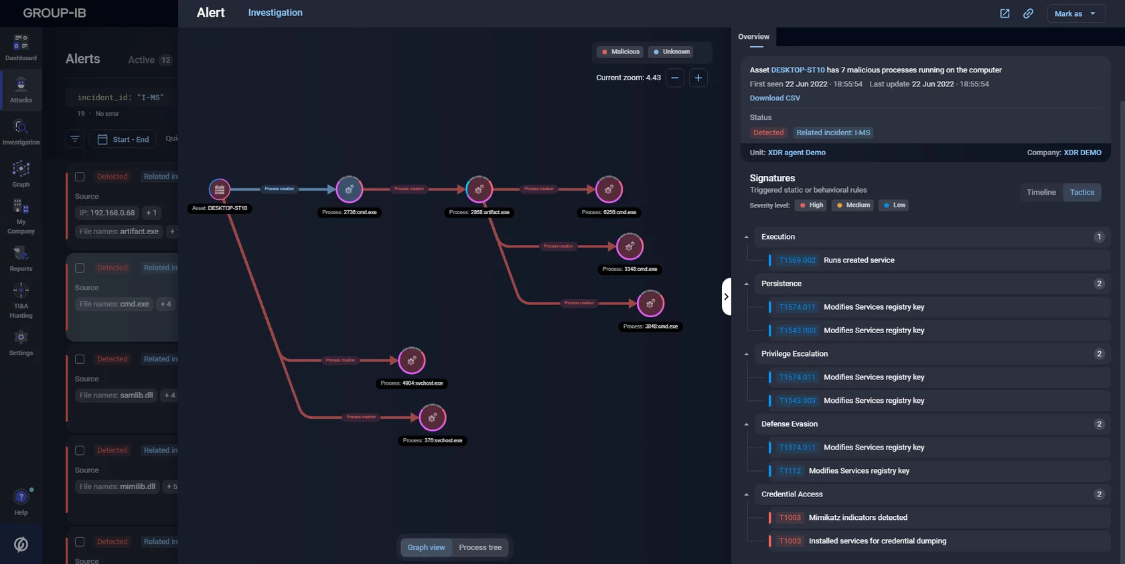Select the 2868:artifact.exe process node

point(479,189)
